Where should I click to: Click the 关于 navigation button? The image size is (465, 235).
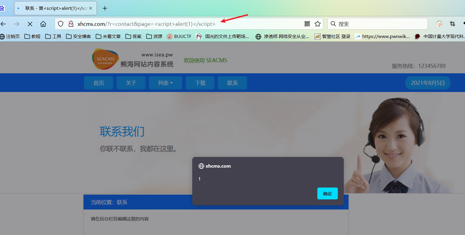[x=131, y=83]
